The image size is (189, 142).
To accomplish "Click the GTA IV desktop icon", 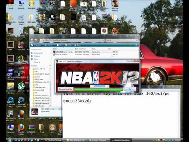I will [x=52, y=5].
